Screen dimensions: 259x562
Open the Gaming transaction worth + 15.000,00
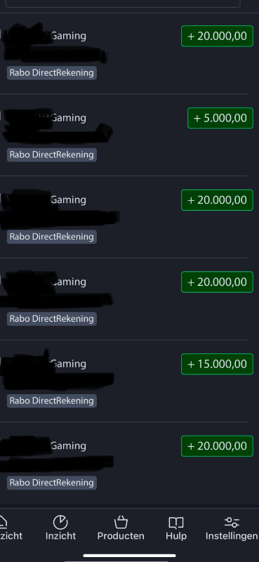pyautogui.click(x=124, y=381)
